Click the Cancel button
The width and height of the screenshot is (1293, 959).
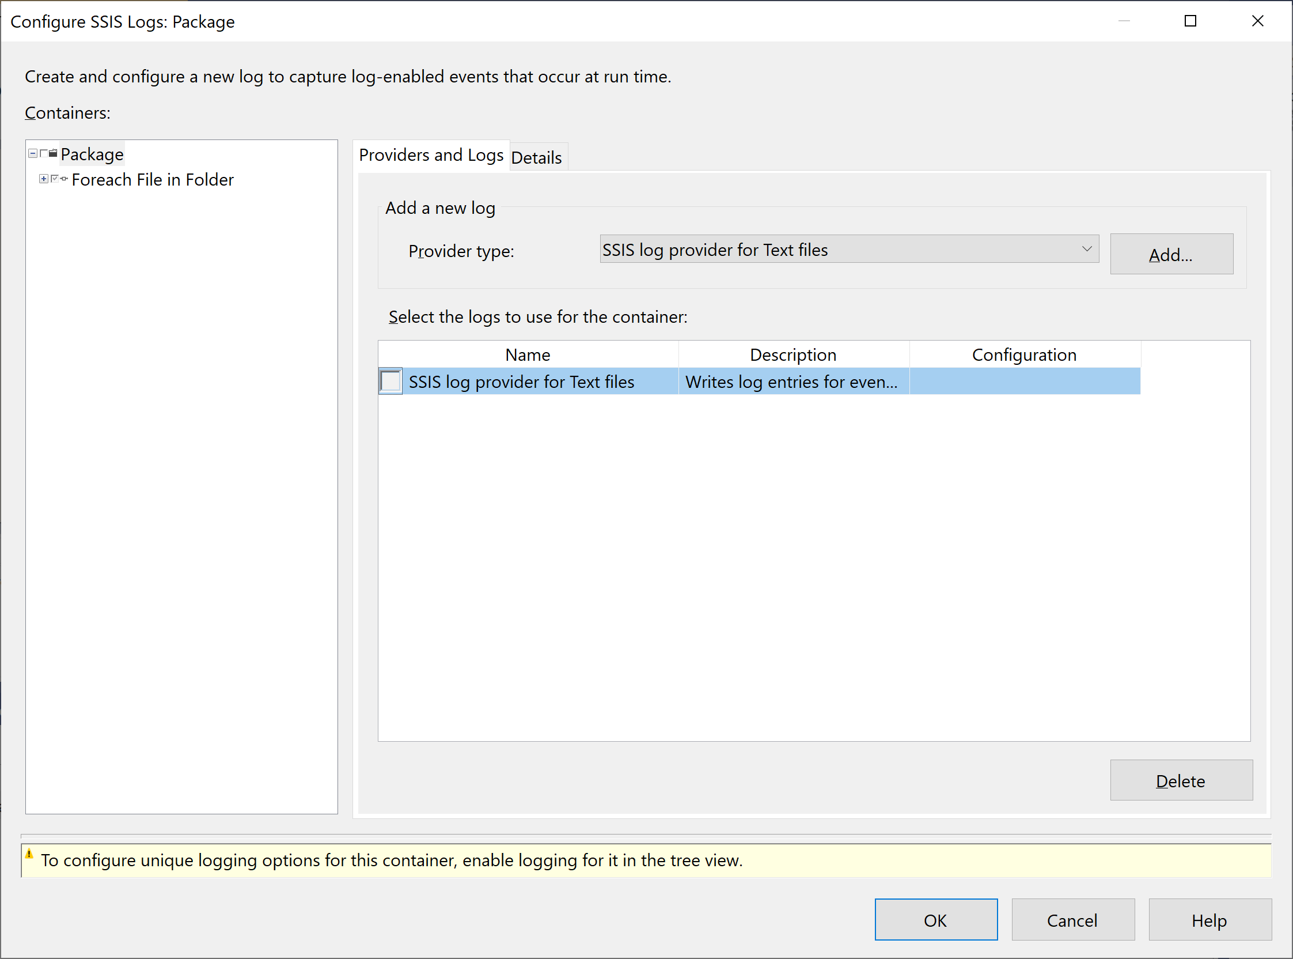pos(1072,920)
